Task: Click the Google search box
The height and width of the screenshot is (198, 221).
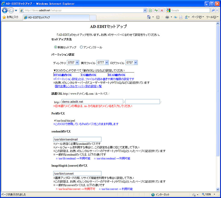Action: click(x=190, y=10)
